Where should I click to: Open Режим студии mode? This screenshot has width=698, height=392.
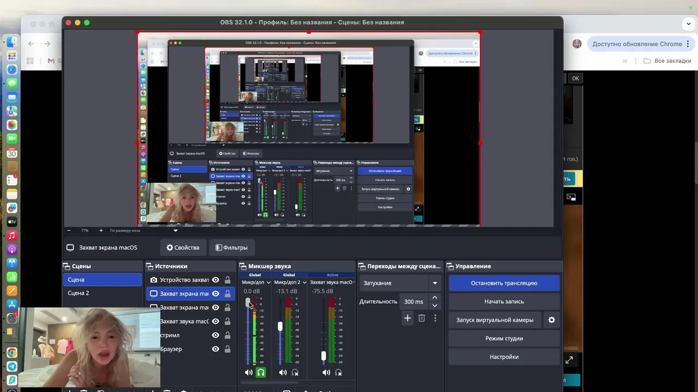504,339
